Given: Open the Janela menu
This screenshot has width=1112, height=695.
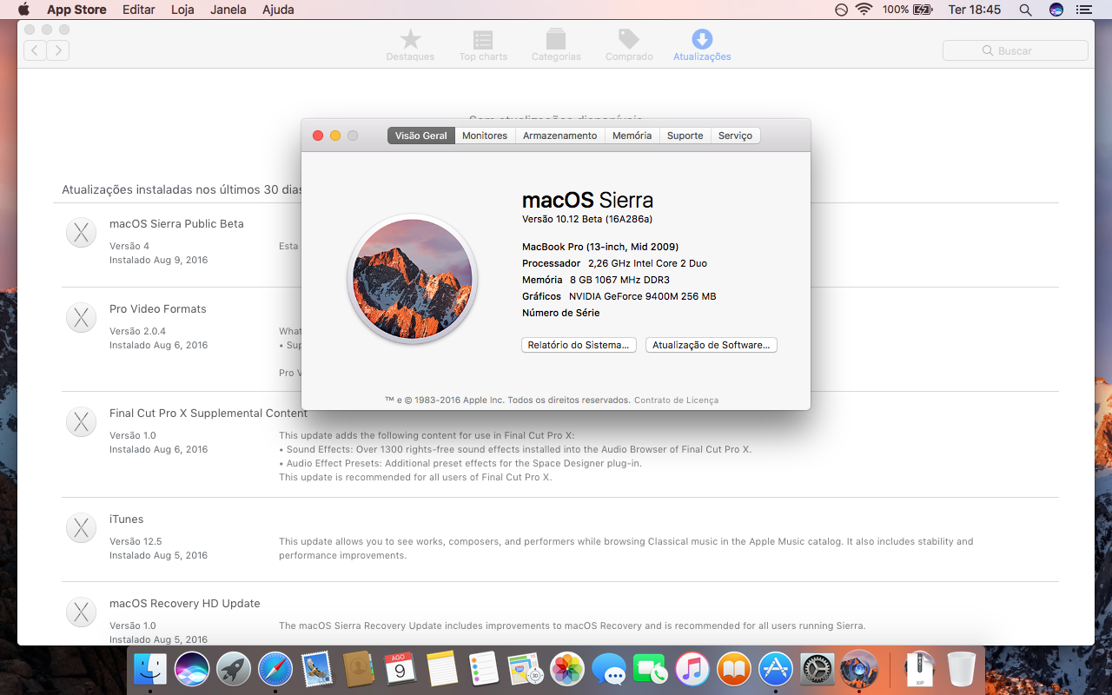Looking at the screenshot, I should [228, 10].
